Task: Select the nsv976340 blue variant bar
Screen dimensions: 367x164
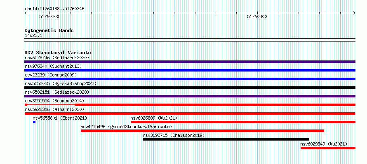Action: [190, 70]
